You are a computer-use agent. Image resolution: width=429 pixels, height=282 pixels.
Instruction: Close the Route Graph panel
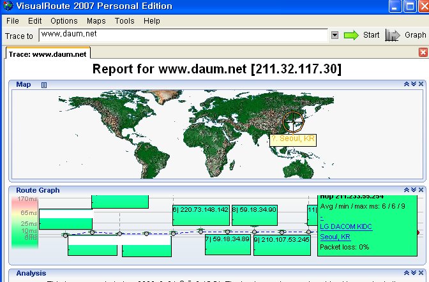[421, 190]
